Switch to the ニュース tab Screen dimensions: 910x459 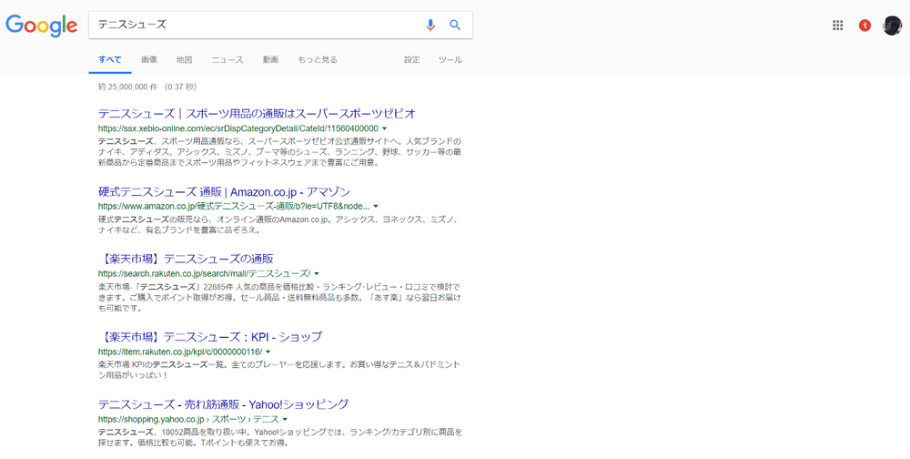[x=227, y=60]
